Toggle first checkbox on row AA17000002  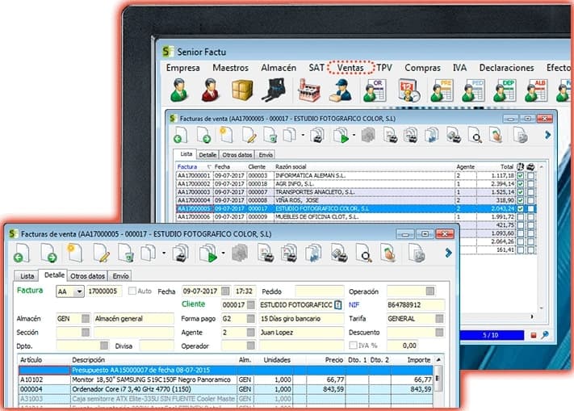(x=520, y=184)
